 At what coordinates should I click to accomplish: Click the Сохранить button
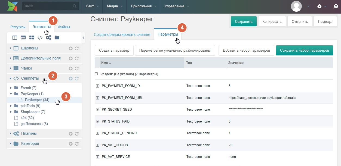[x=244, y=21]
